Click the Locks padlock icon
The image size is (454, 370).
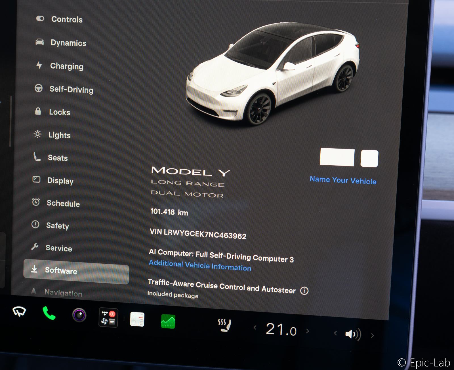pos(38,111)
